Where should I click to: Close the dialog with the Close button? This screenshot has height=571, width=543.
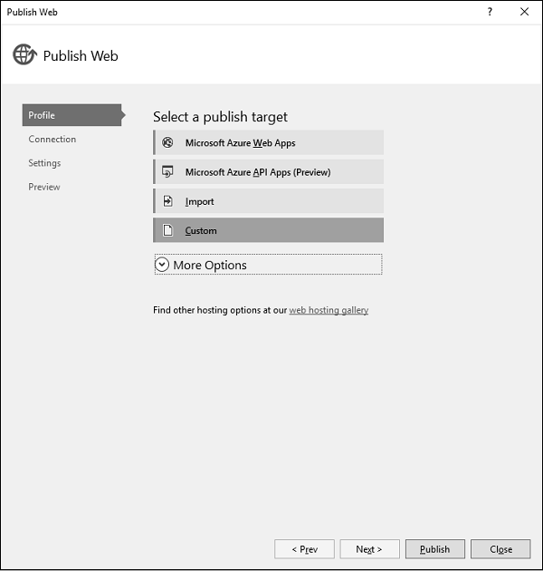(x=500, y=549)
